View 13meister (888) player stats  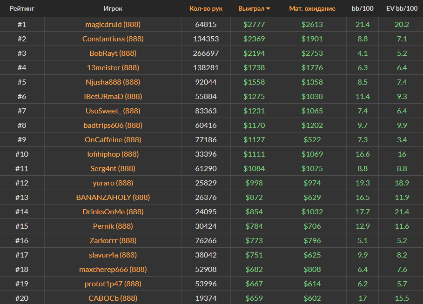pos(113,67)
